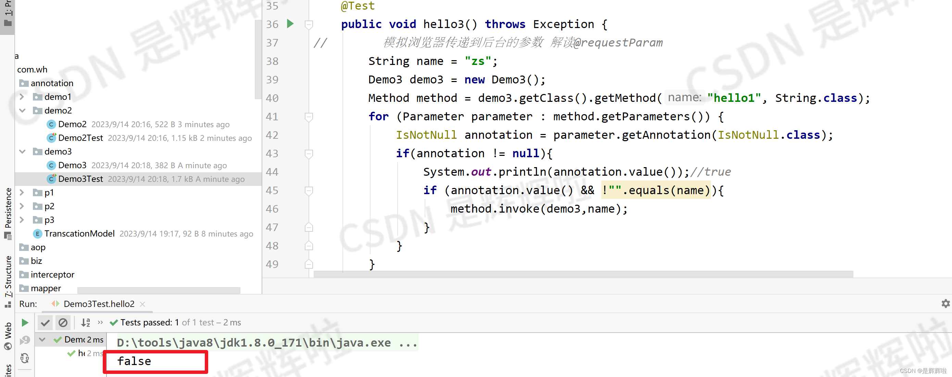The image size is (952, 377).
Task: Fold the inner if block at line 45
Action: [x=309, y=191]
